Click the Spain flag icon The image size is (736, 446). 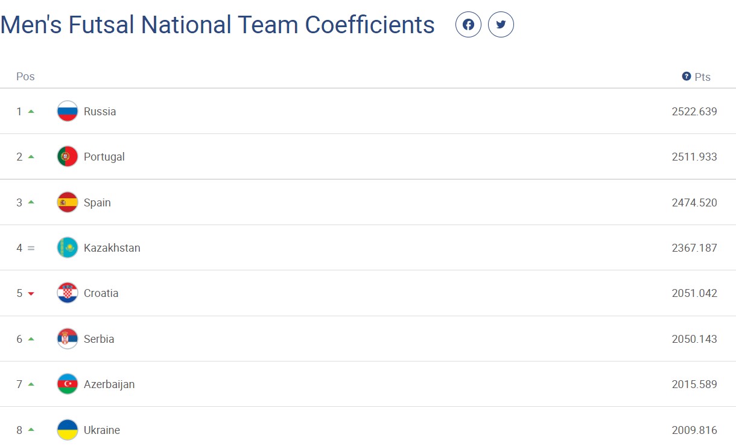tap(68, 202)
